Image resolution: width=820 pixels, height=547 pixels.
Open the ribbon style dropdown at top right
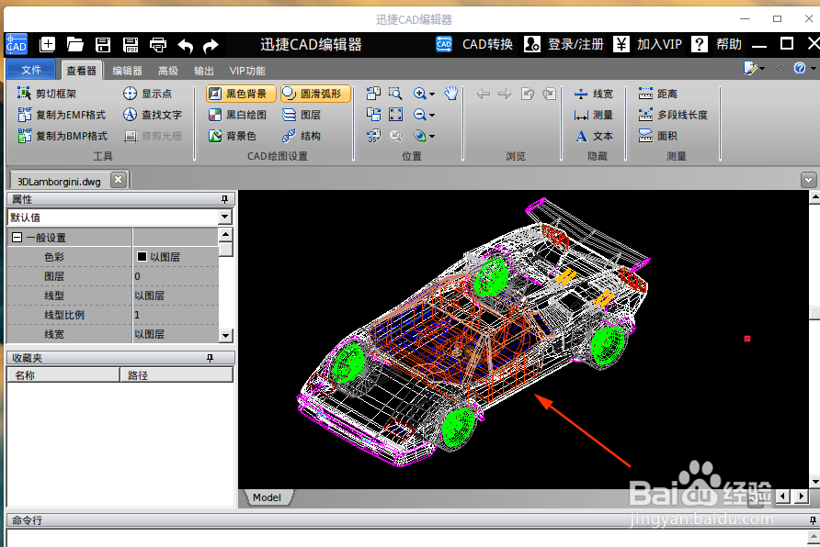pyautogui.click(x=754, y=68)
